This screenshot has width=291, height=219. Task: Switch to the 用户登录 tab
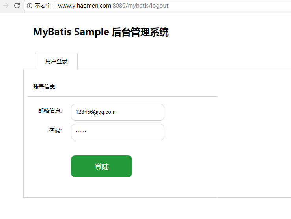(56, 61)
